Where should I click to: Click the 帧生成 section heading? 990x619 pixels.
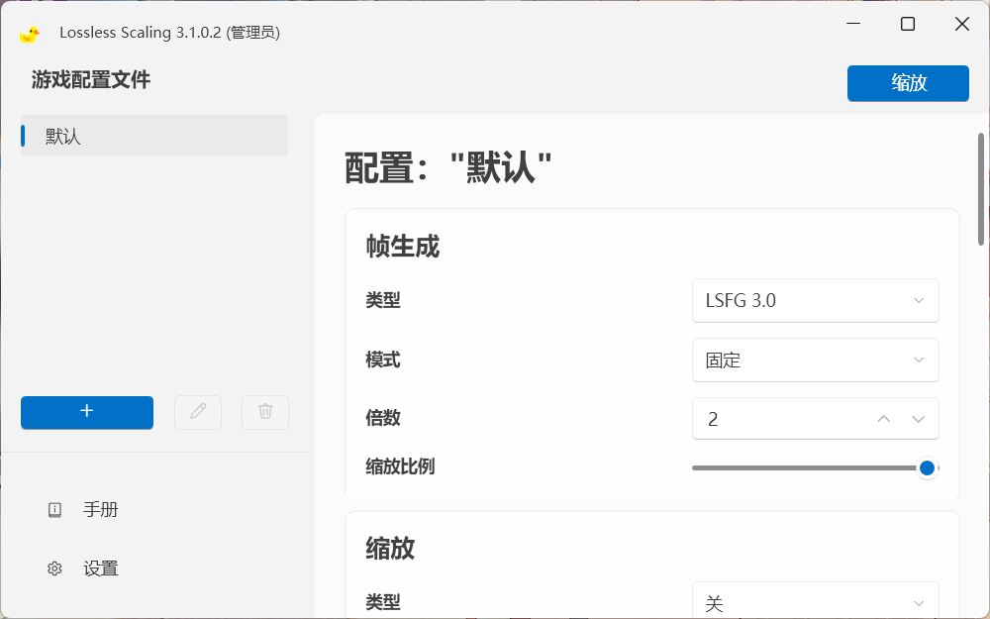pos(403,247)
